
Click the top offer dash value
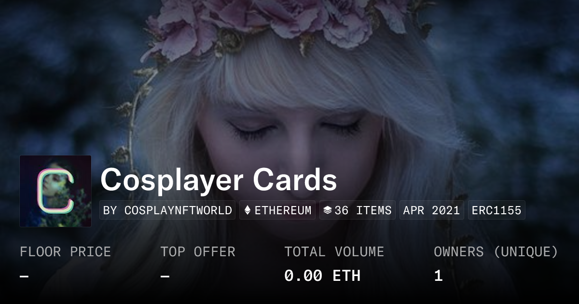[x=165, y=276]
